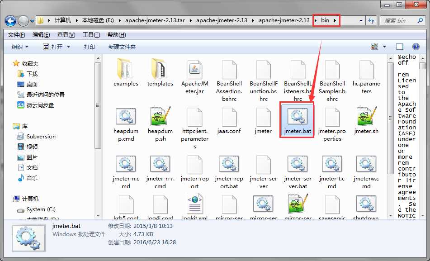Click the file list vertical scrollbar

391,118
